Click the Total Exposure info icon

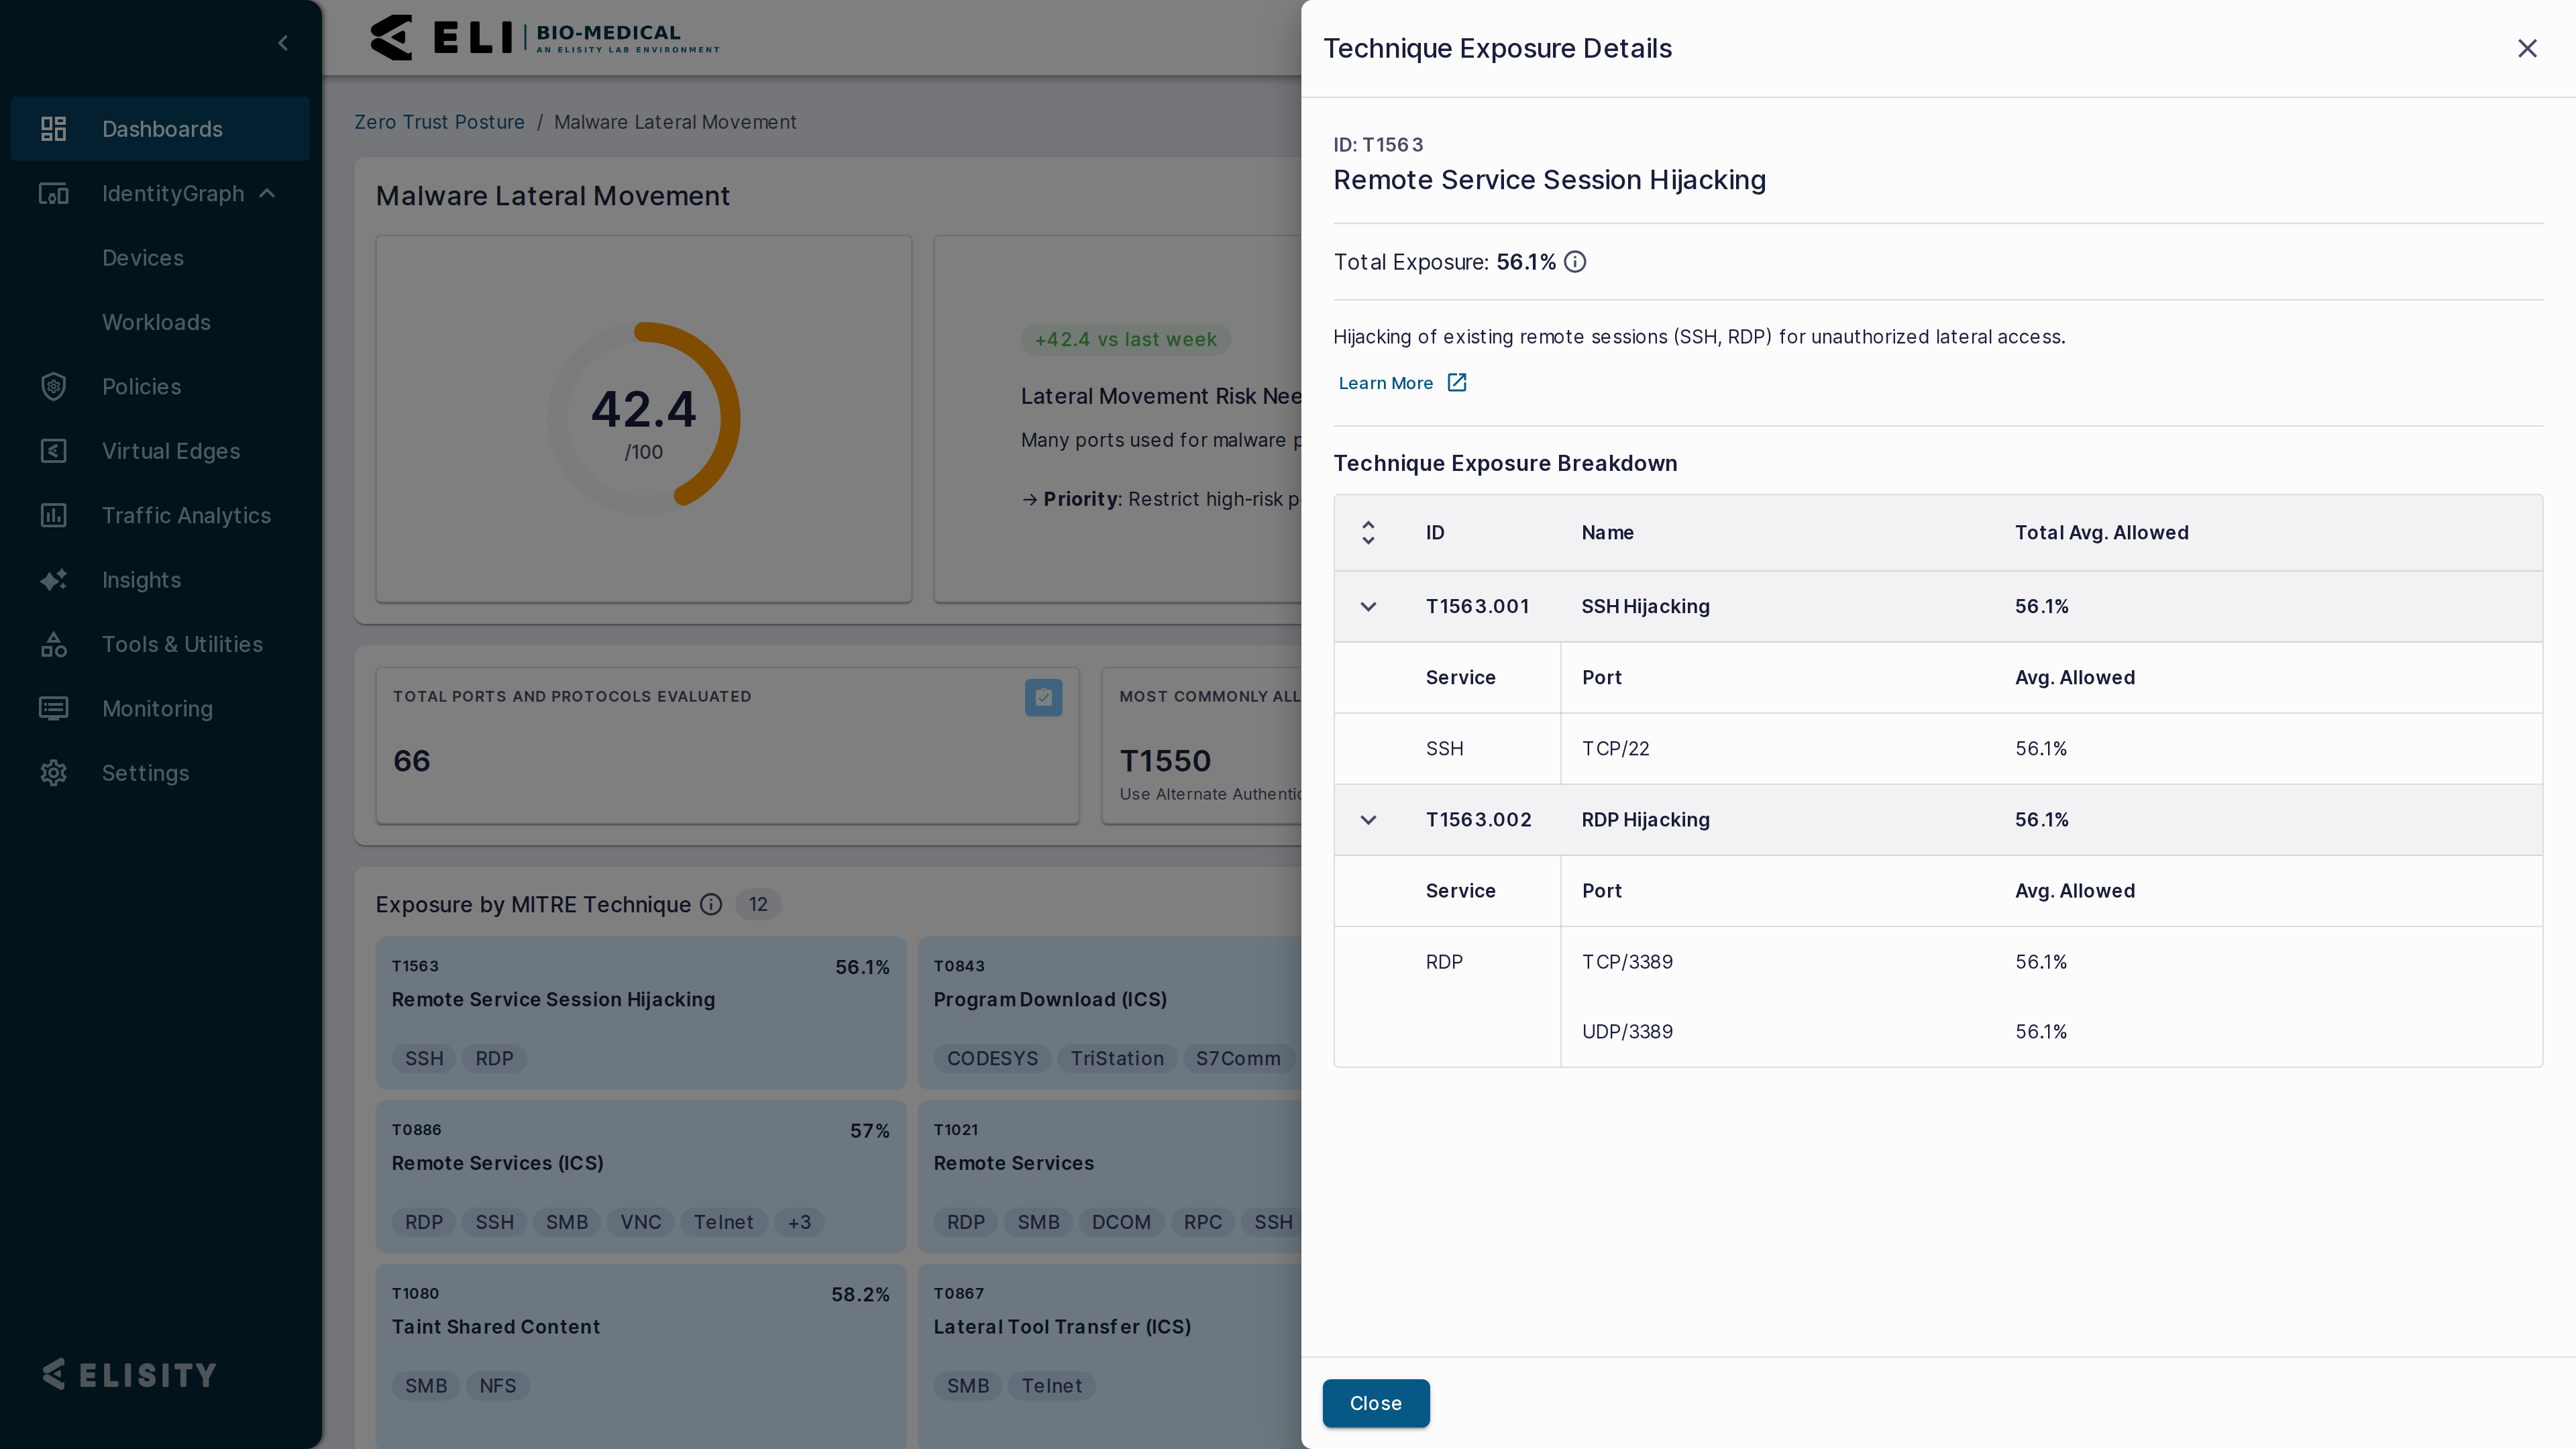[x=1575, y=262]
